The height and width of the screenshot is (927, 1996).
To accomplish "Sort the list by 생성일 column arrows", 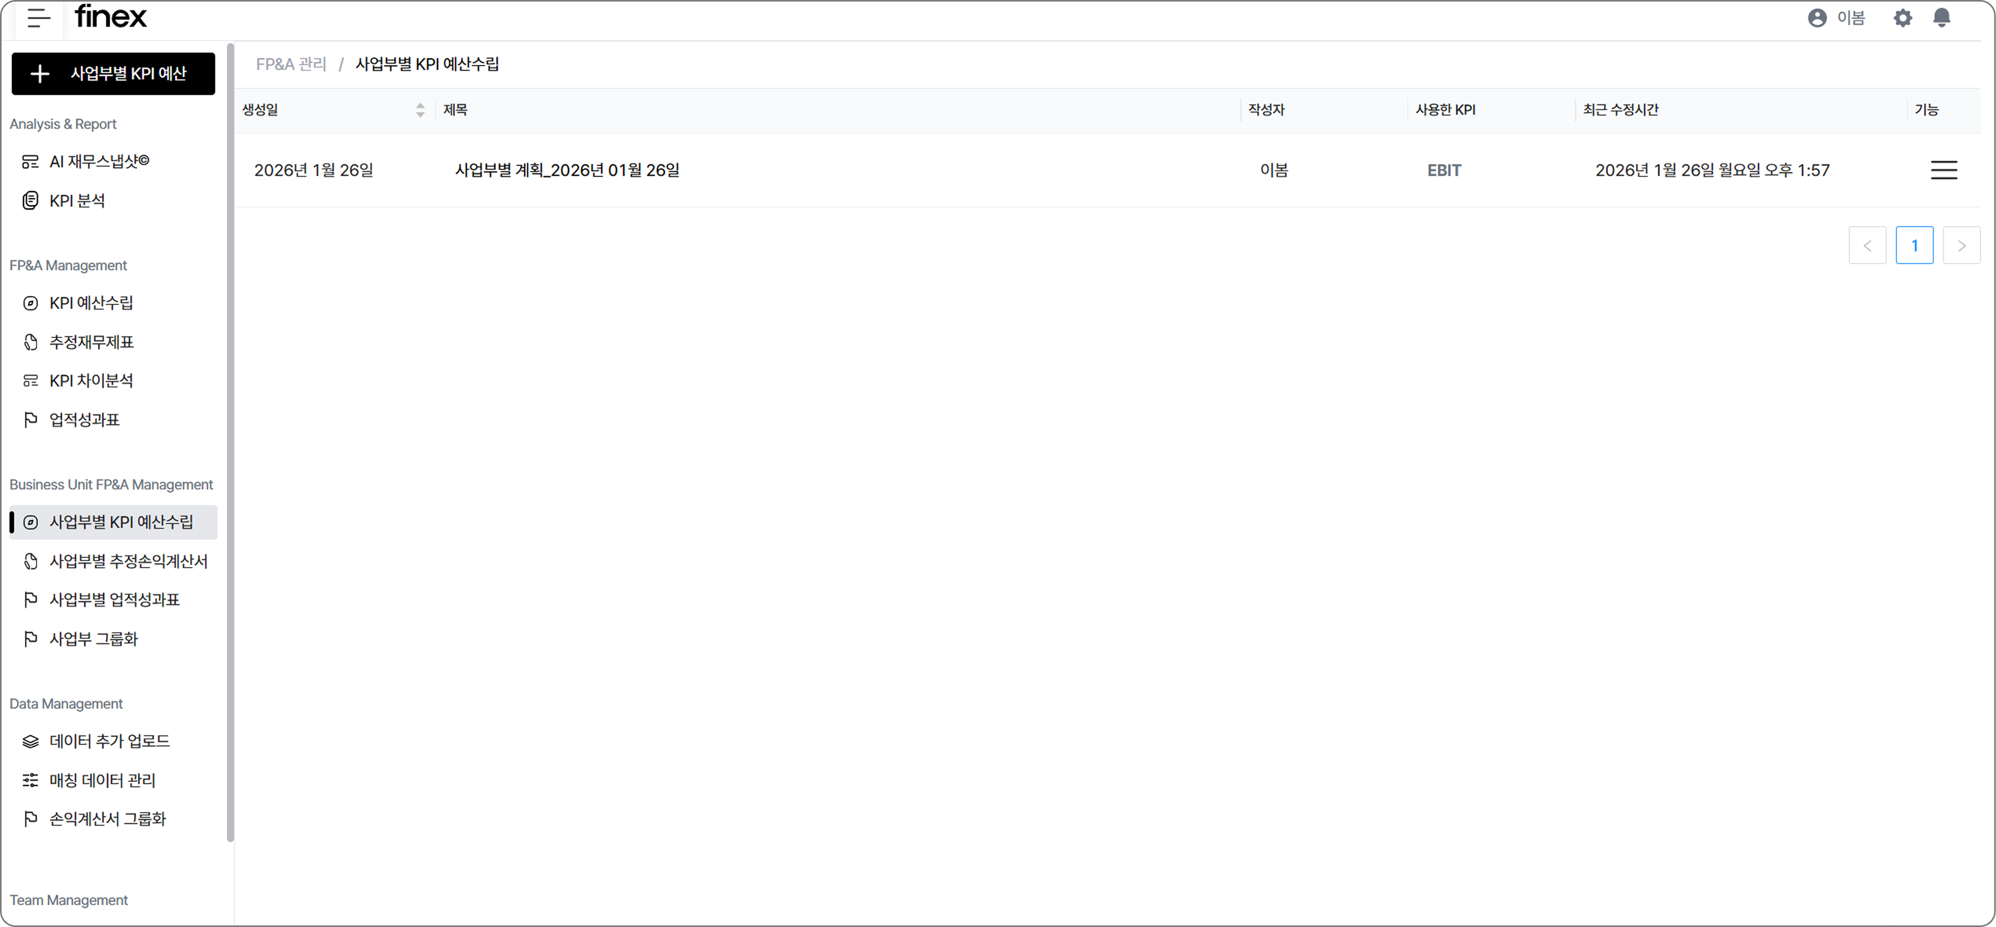I will [x=420, y=110].
